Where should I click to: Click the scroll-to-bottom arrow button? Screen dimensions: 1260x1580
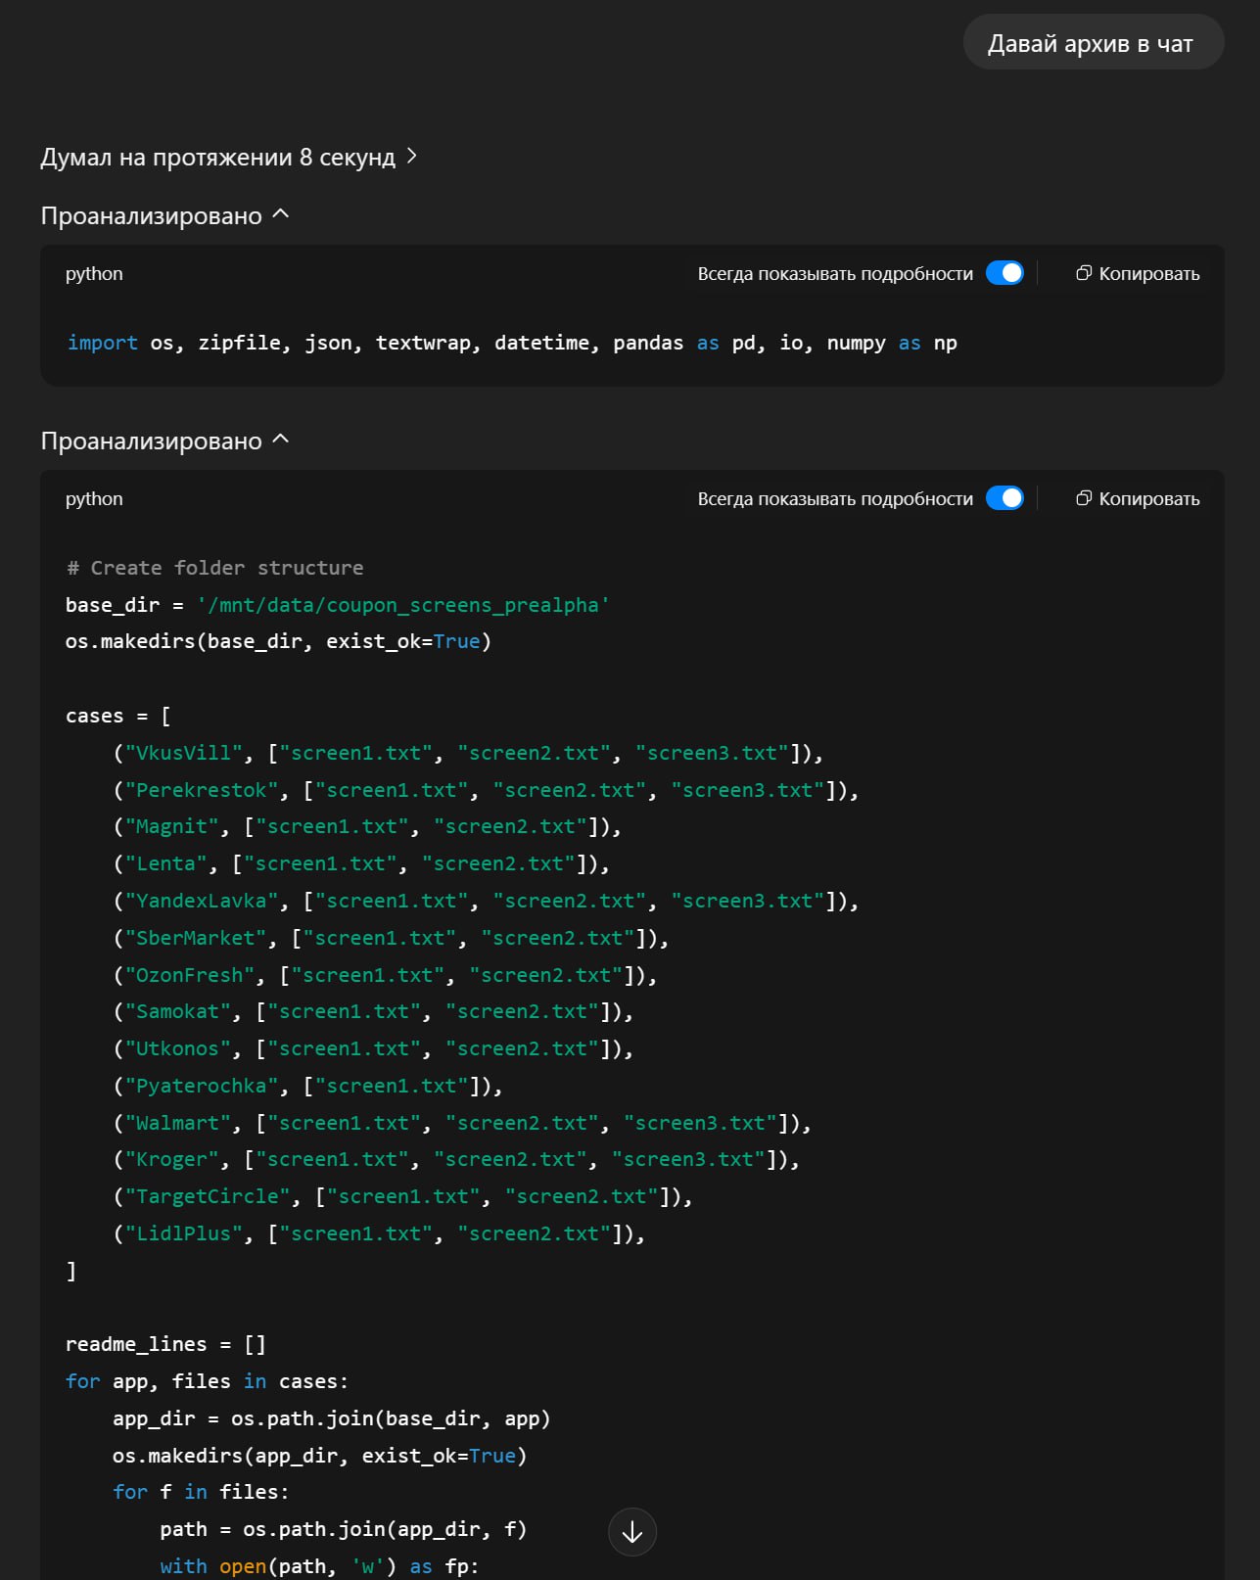632,1532
